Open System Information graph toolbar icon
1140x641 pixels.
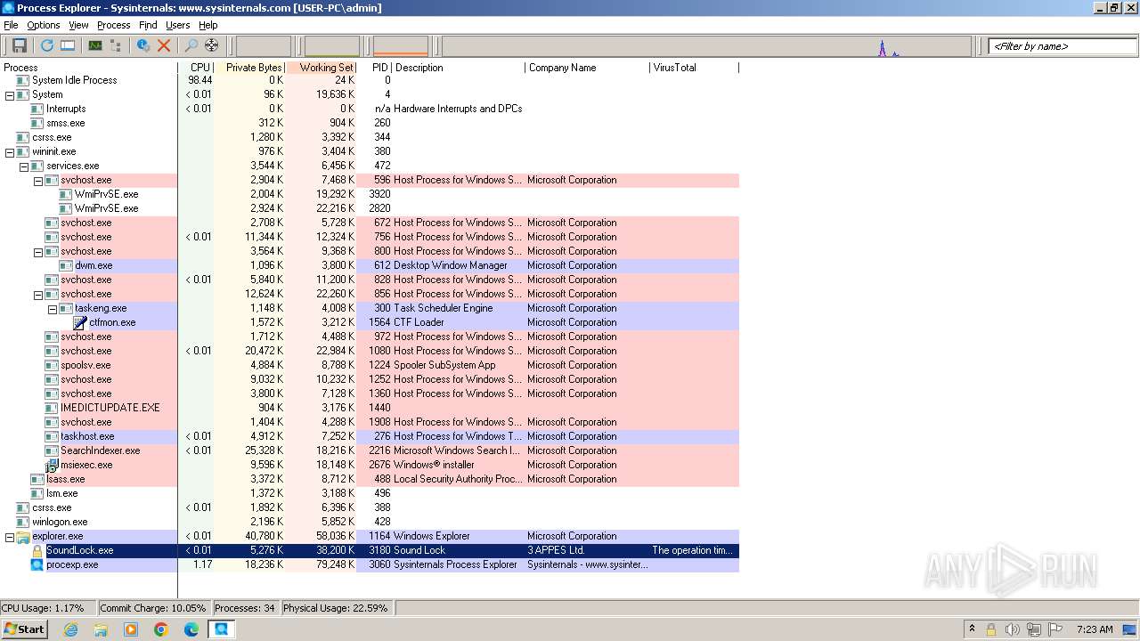click(94, 45)
